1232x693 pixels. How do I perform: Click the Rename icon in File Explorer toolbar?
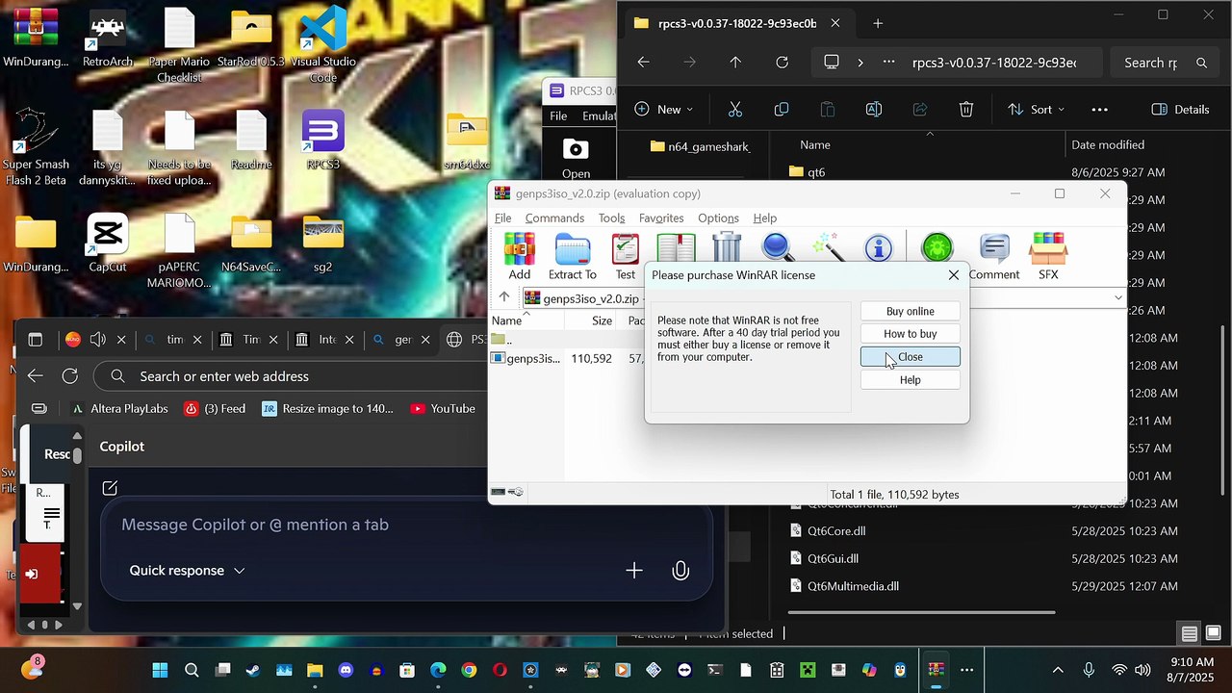point(874,110)
